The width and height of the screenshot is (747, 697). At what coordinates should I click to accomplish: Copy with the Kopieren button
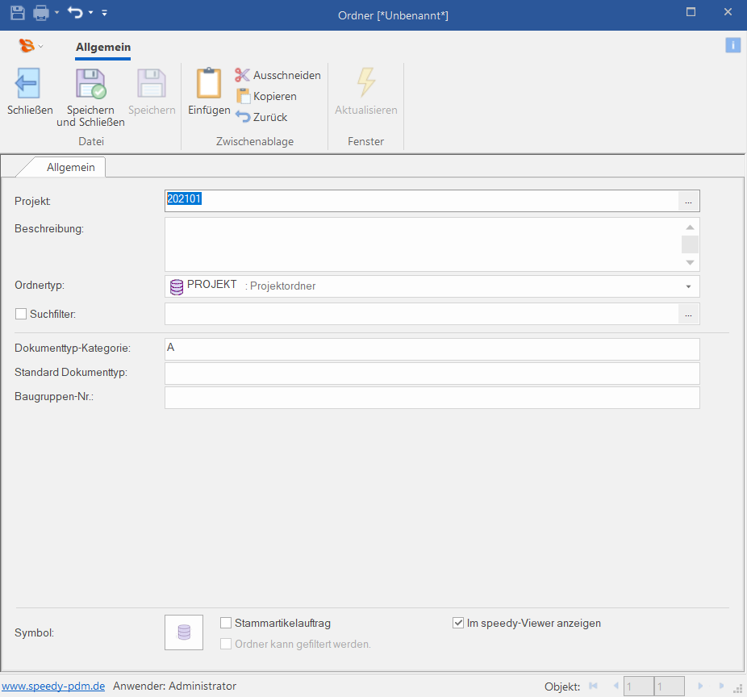[x=266, y=96]
